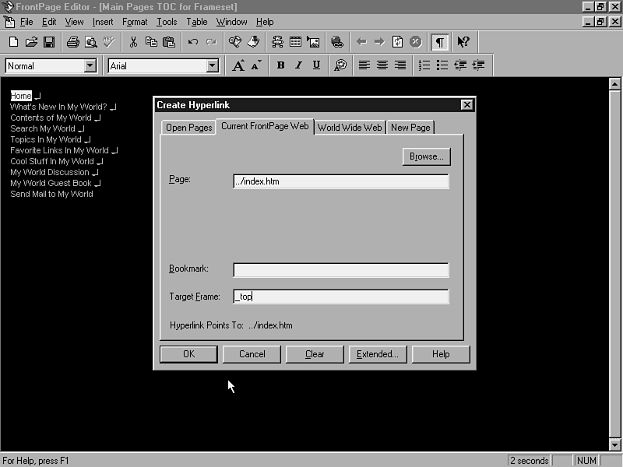This screenshot has width=623, height=467.
Task: Click the numbered list icon
Action: coord(424,66)
